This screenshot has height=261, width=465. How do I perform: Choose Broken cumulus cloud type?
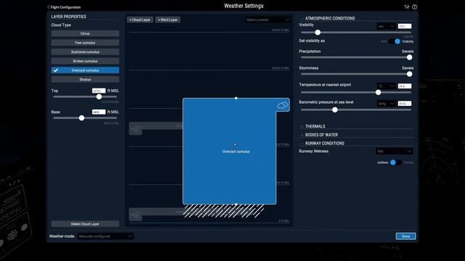pos(85,61)
